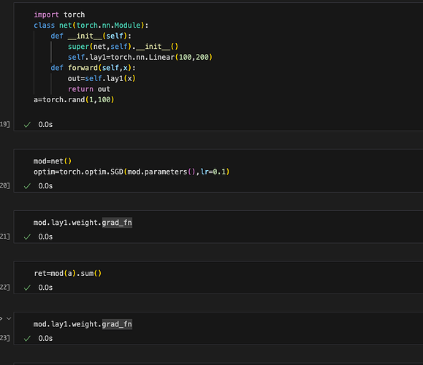Click the 0.0s duration under cell 22
This screenshot has height=365, width=423.
(x=45, y=288)
